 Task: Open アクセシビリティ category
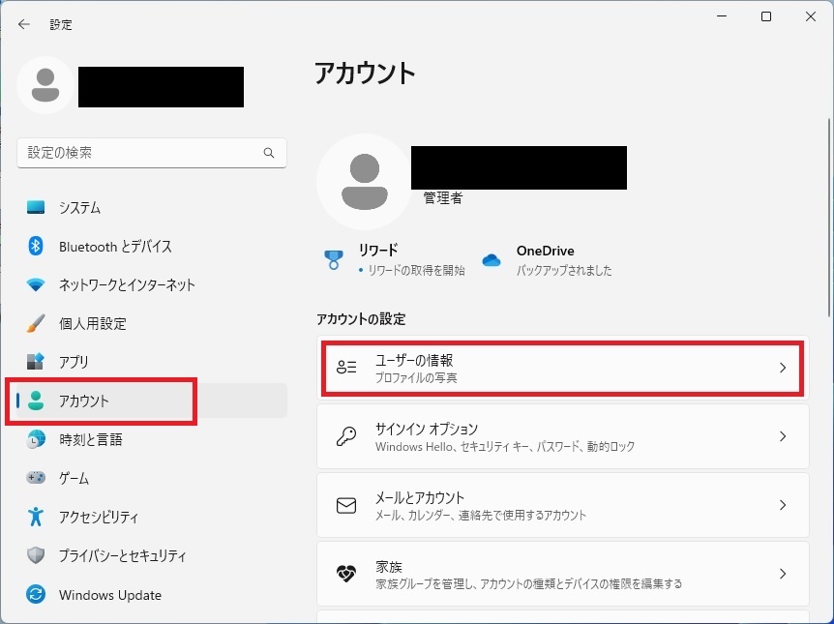[152, 516]
